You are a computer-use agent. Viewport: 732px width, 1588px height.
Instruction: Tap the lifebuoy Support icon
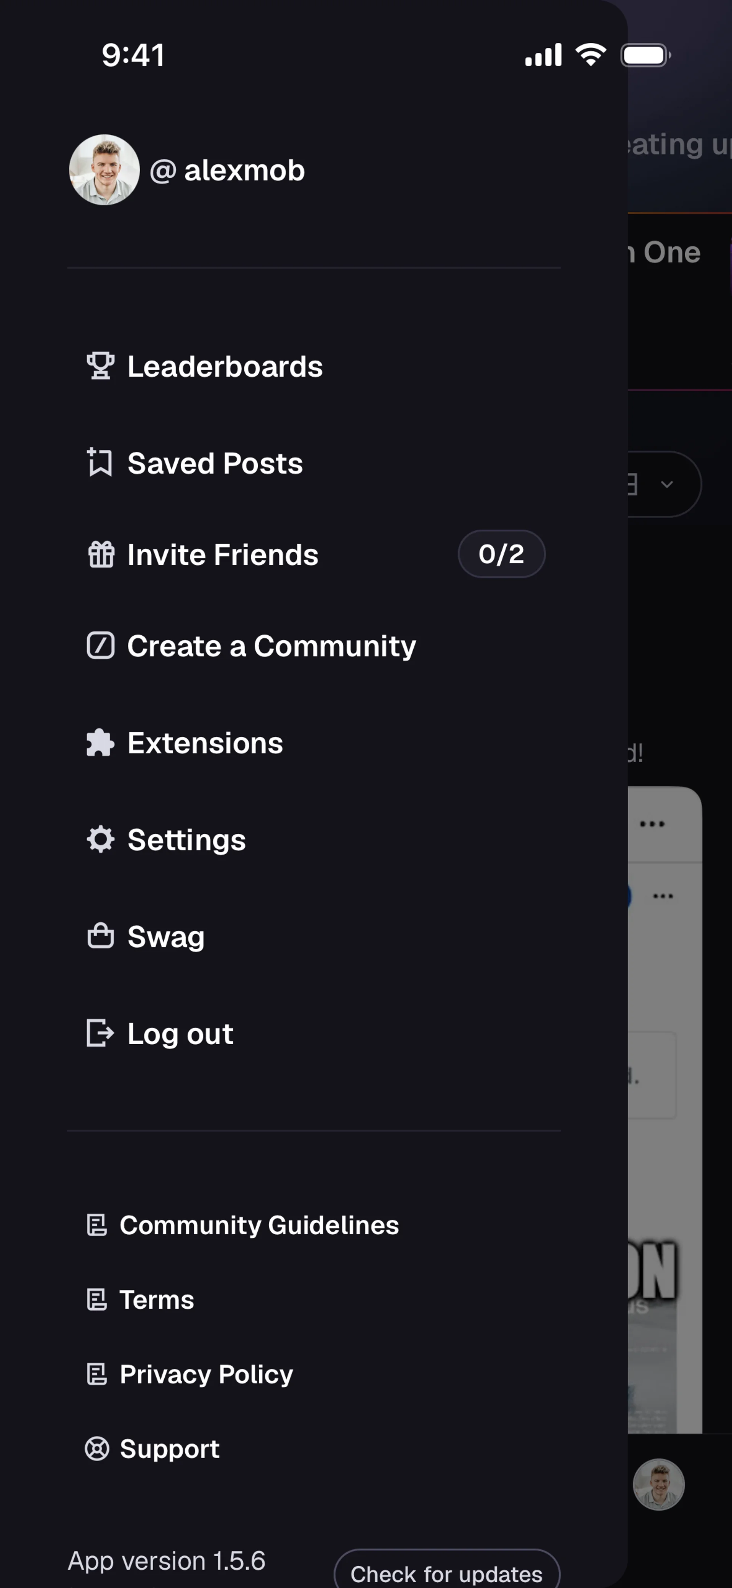(97, 1449)
